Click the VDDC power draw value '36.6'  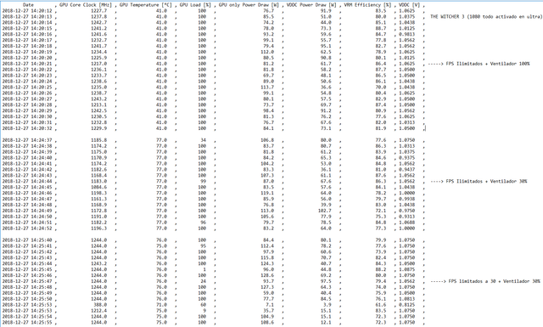[326, 87]
